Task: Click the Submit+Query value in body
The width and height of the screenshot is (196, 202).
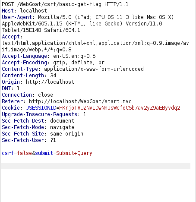Action: (x=74, y=153)
